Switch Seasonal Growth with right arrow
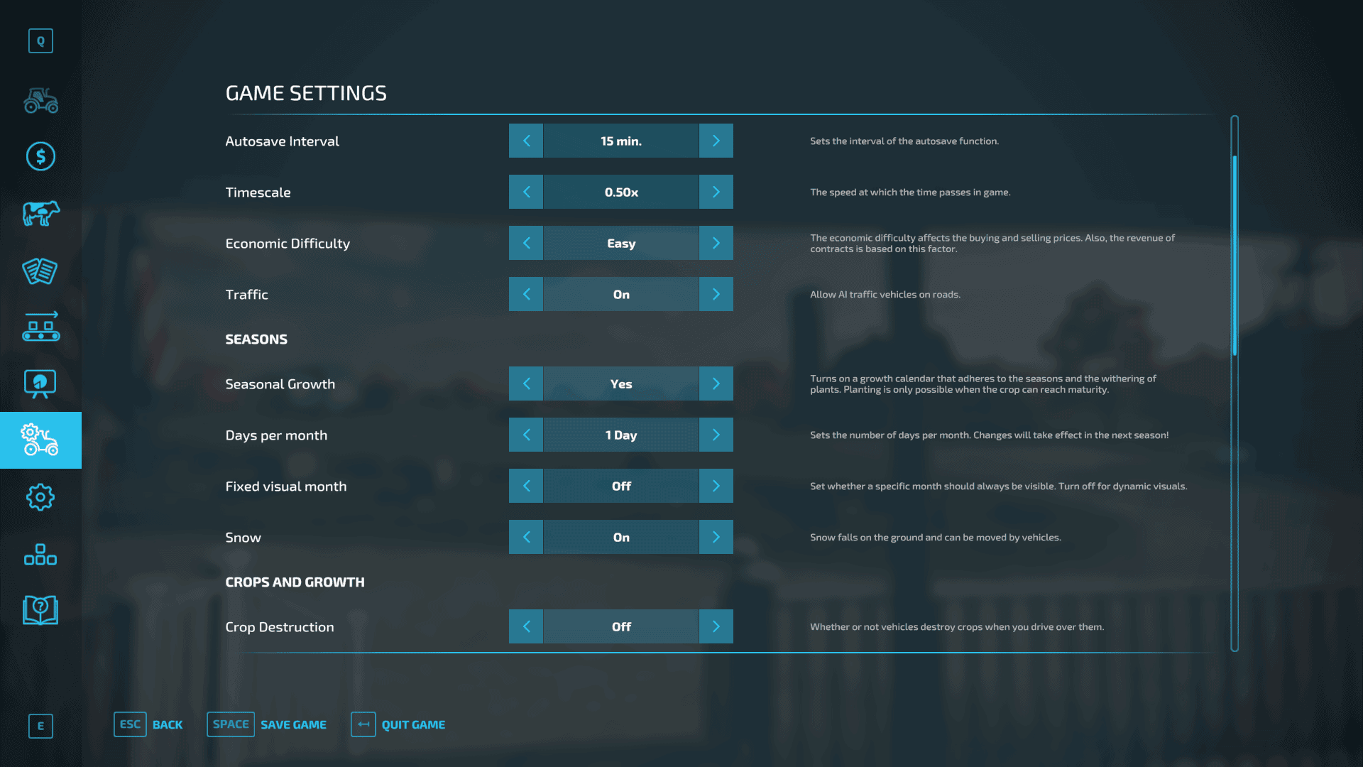This screenshot has width=1363, height=767. 716,383
